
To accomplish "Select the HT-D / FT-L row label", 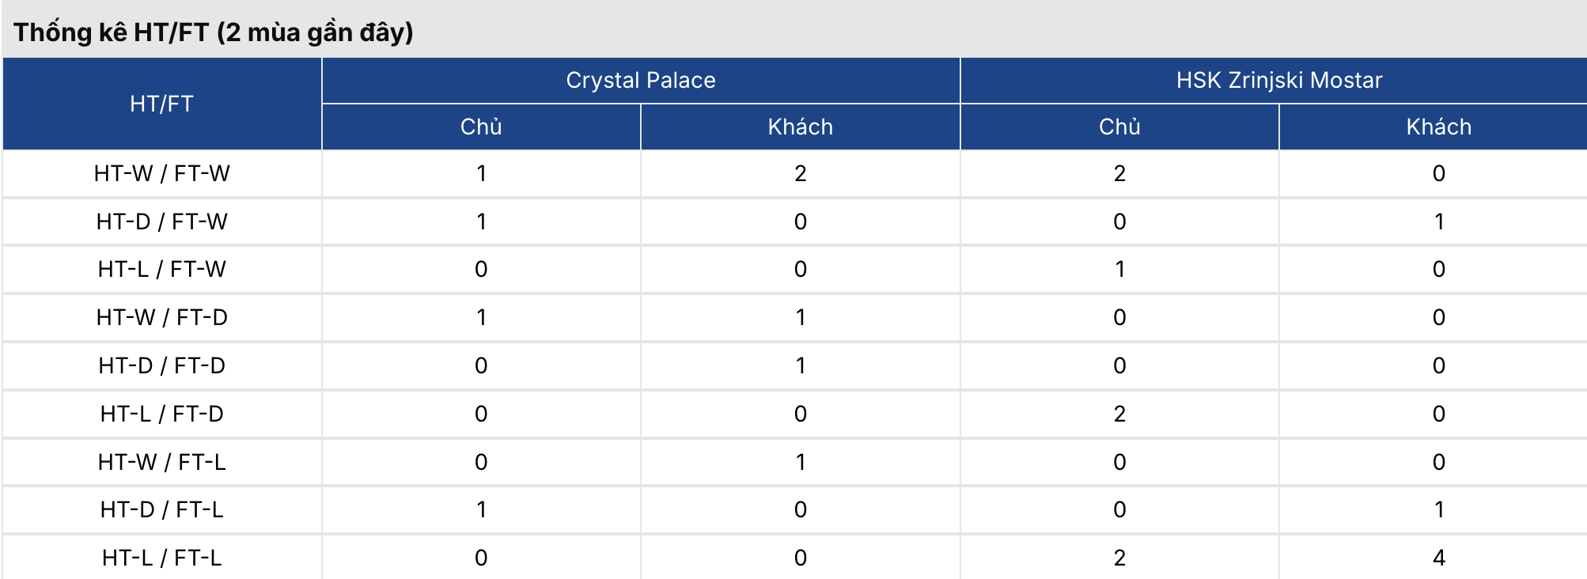I will 161,509.
